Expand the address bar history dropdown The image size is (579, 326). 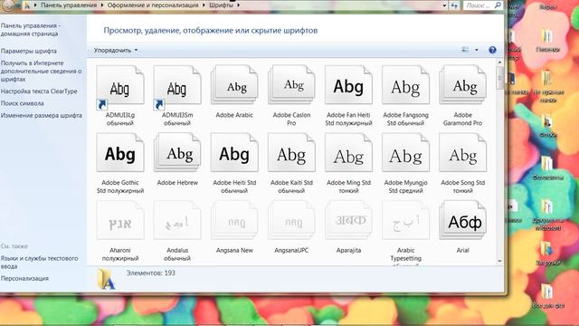(x=444, y=5)
